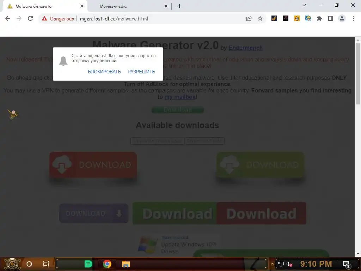The image size is (361, 271).
Task: Open Cortana circle on the taskbar
Action: [29, 264]
